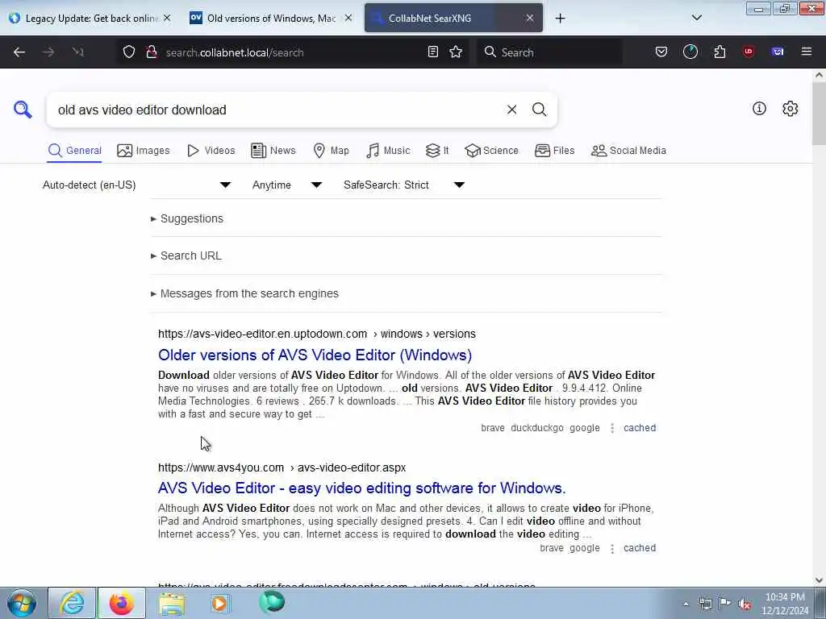Click into the search query input field
The width and height of the screenshot is (826, 619).
pyautogui.click(x=277, y=110)
